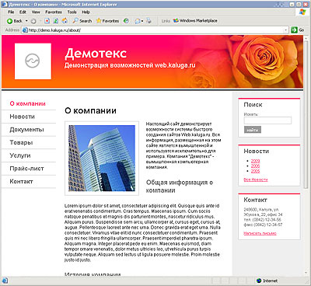Open the Mail dropdown arrow
The image size is (311, 286).
142,21
